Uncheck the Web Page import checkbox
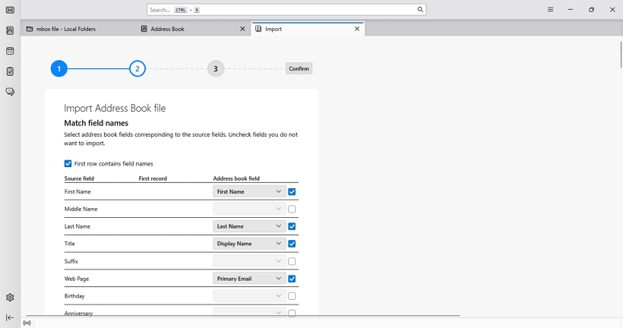This screenshot has width=623, height=328. tap(292, 279)
